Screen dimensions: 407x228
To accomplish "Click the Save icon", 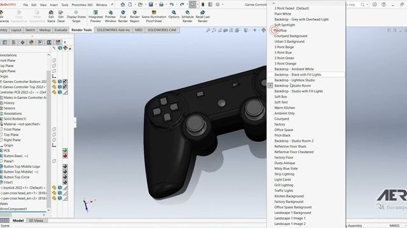I will click(x=151, y=4).
